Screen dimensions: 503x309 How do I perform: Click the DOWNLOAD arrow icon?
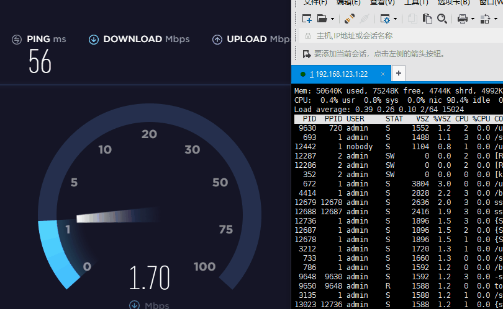click(x=94, y=40)
